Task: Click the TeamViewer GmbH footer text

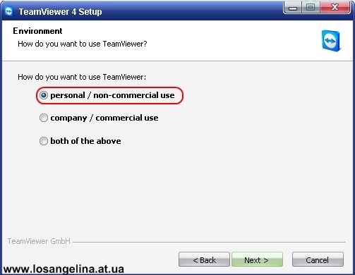Action: tap(39, 241)
